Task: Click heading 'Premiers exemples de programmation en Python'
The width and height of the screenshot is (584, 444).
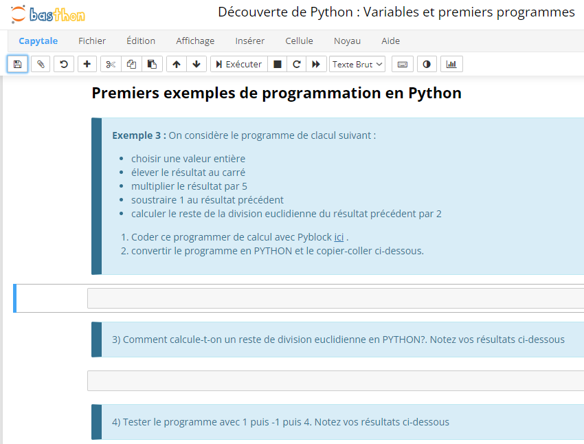Action: click(276, 93)
